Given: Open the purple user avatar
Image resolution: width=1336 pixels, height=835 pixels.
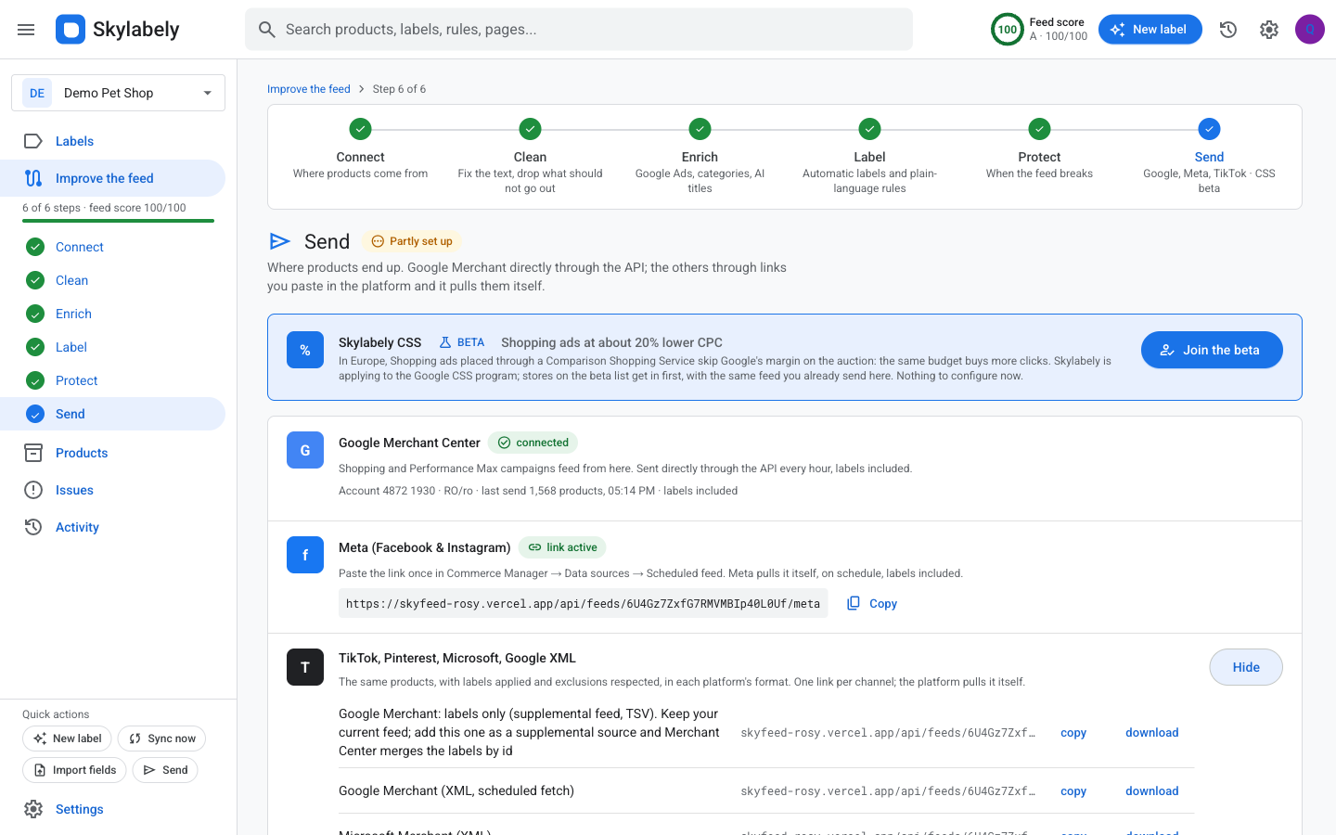Looking at the screenshot, I should (1310, 30).
